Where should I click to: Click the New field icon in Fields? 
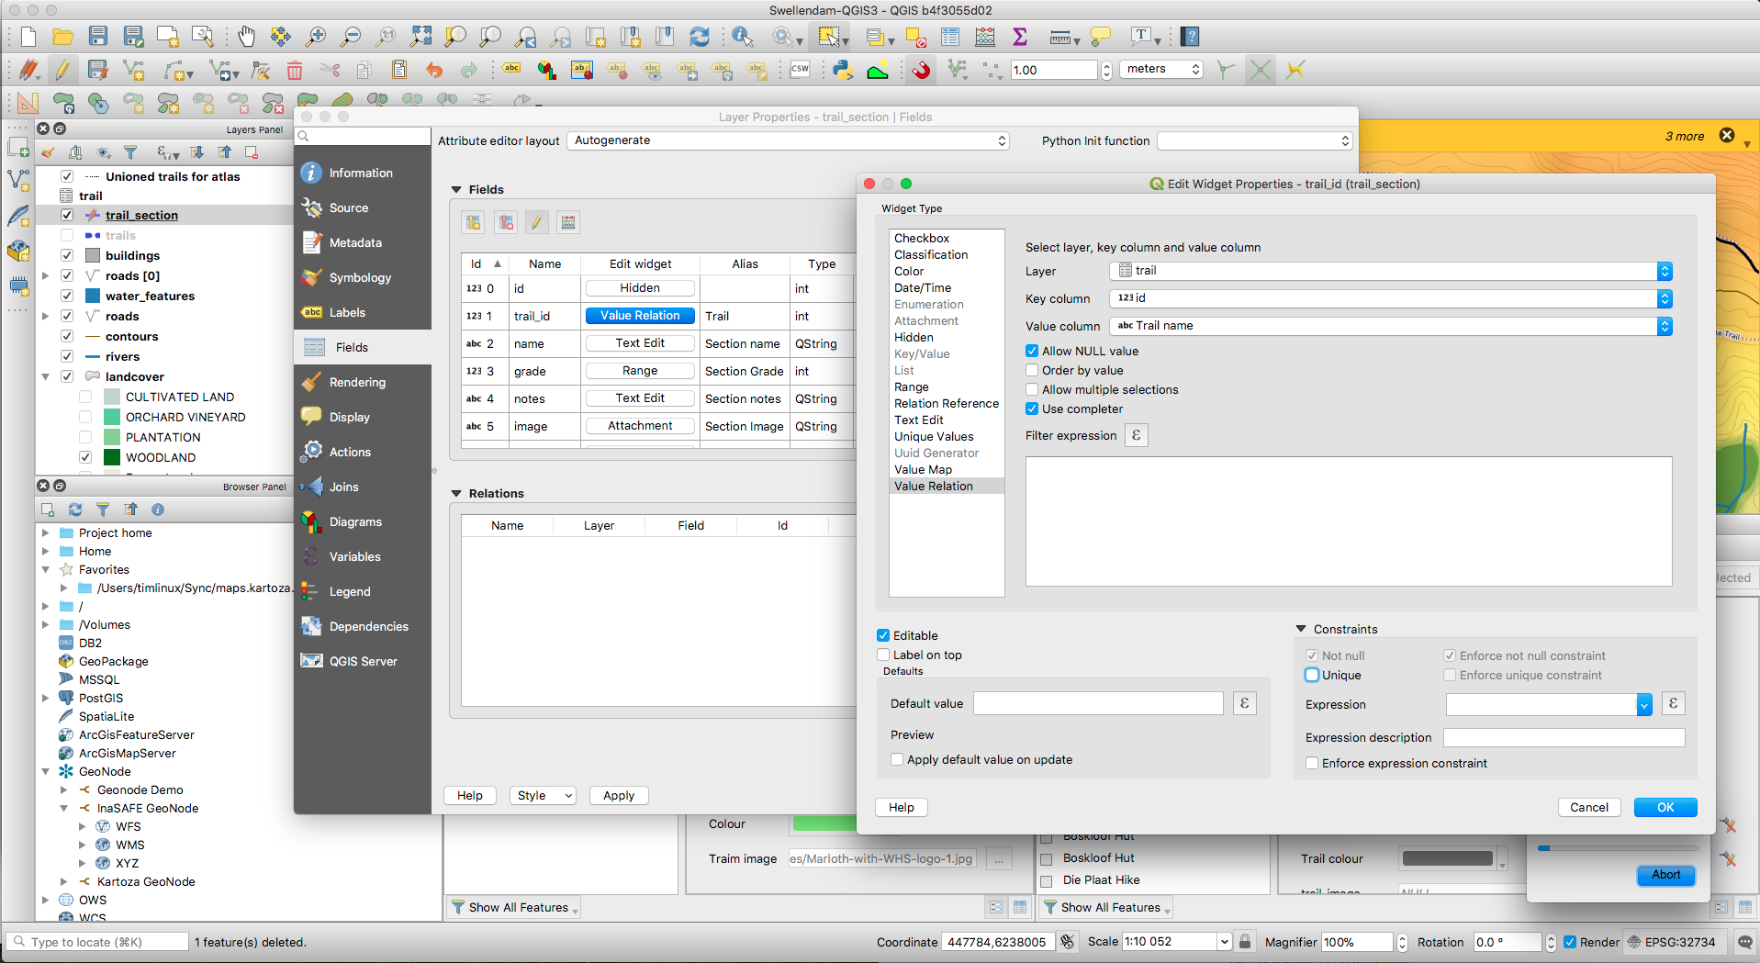[474, 222]
